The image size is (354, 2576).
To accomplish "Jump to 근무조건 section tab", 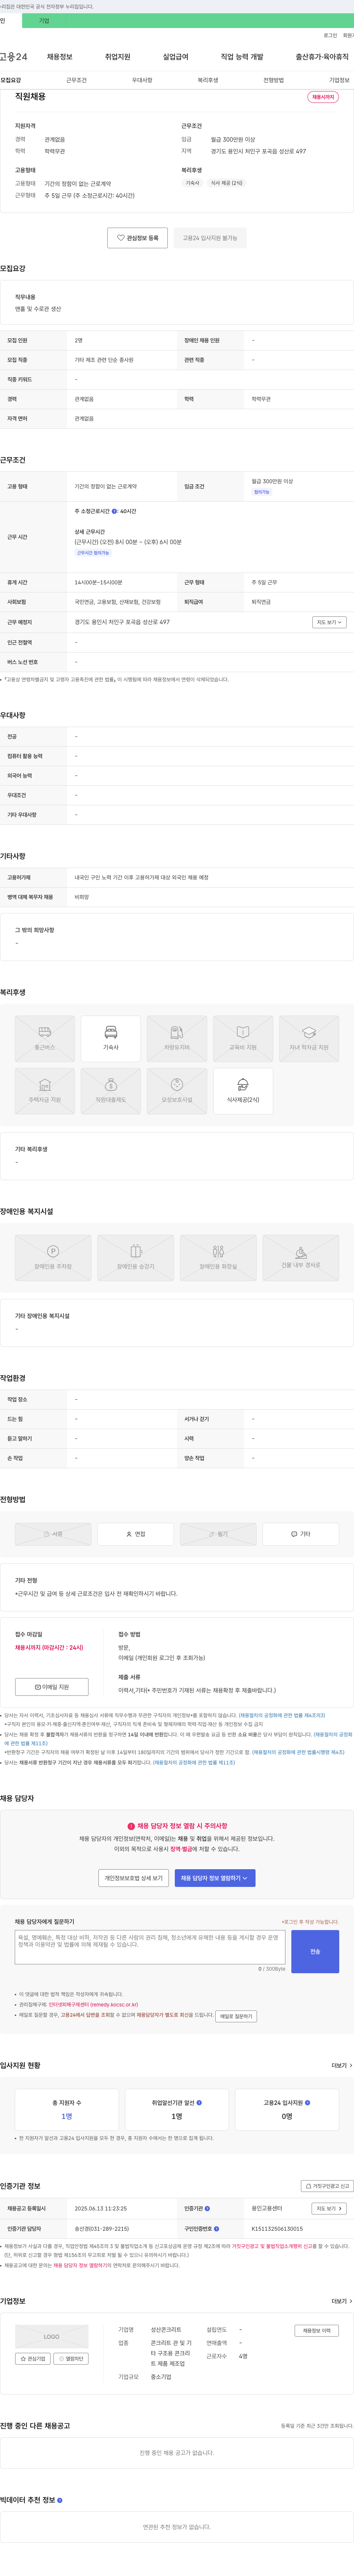I will 76,80.
